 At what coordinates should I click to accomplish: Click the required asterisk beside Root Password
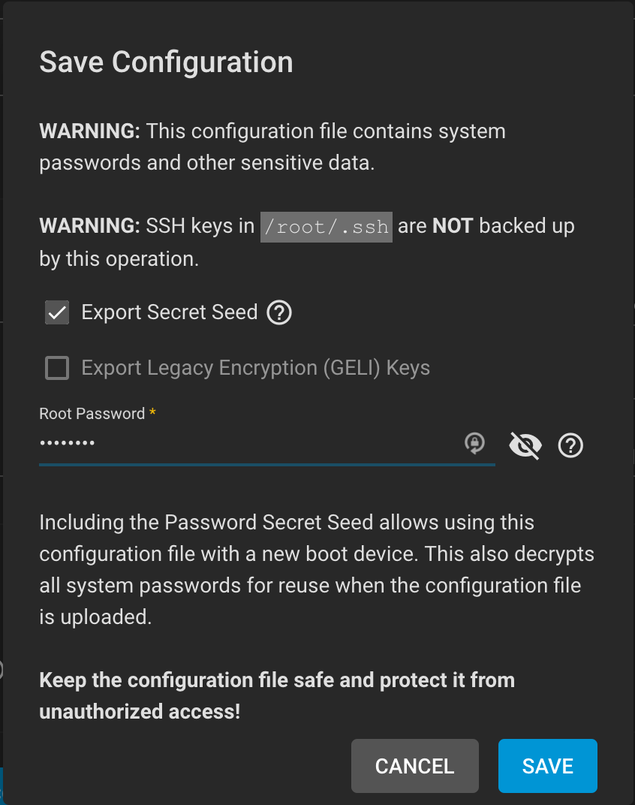152,412
